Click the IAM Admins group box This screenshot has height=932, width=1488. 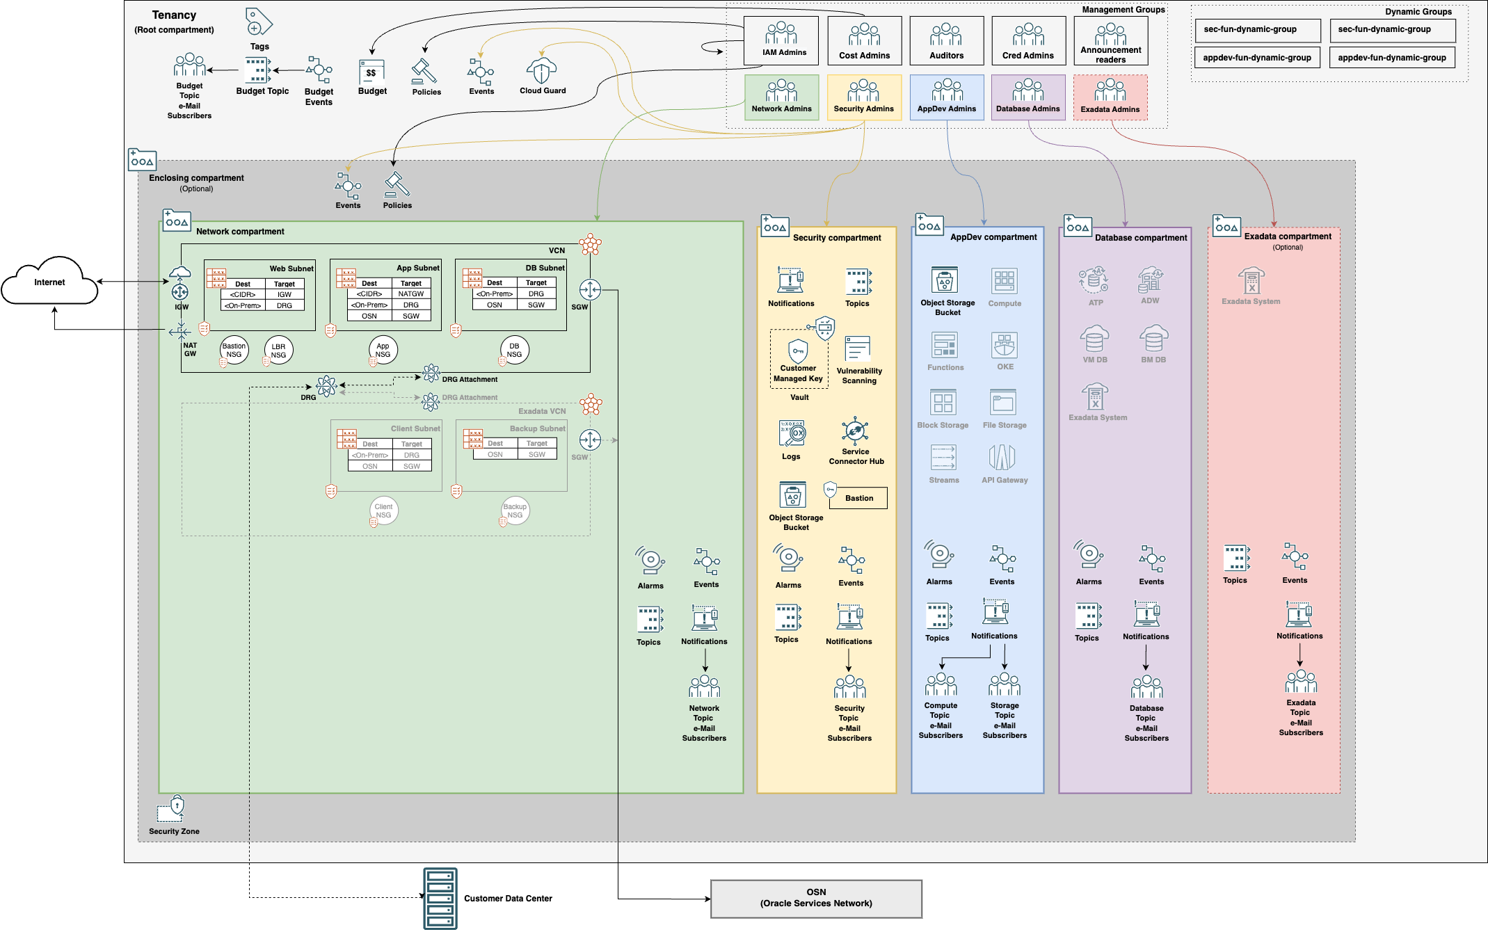pyautogui.click(x=781, y=40)
